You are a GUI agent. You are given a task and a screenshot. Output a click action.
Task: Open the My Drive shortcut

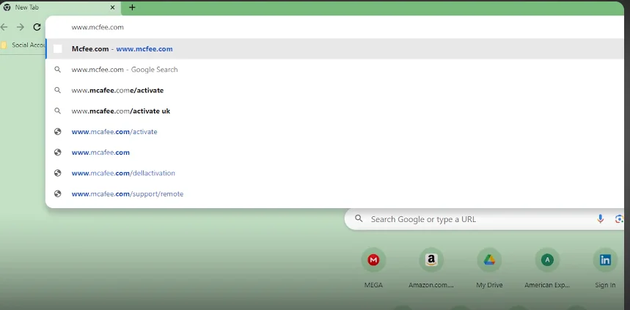tap(489, 267)
